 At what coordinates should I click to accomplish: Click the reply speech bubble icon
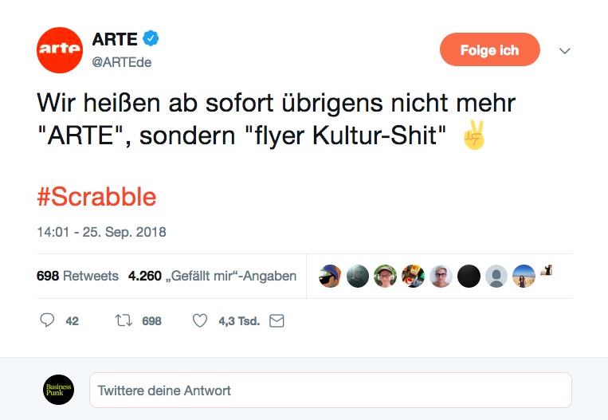pos(47,320)
